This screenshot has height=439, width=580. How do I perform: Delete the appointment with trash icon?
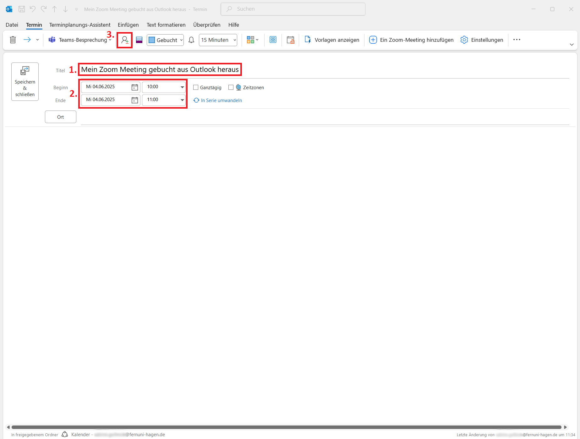pyautogui.click(x=13, y=40)
